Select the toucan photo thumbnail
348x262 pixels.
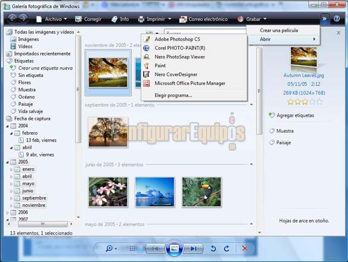coord(202,192)
